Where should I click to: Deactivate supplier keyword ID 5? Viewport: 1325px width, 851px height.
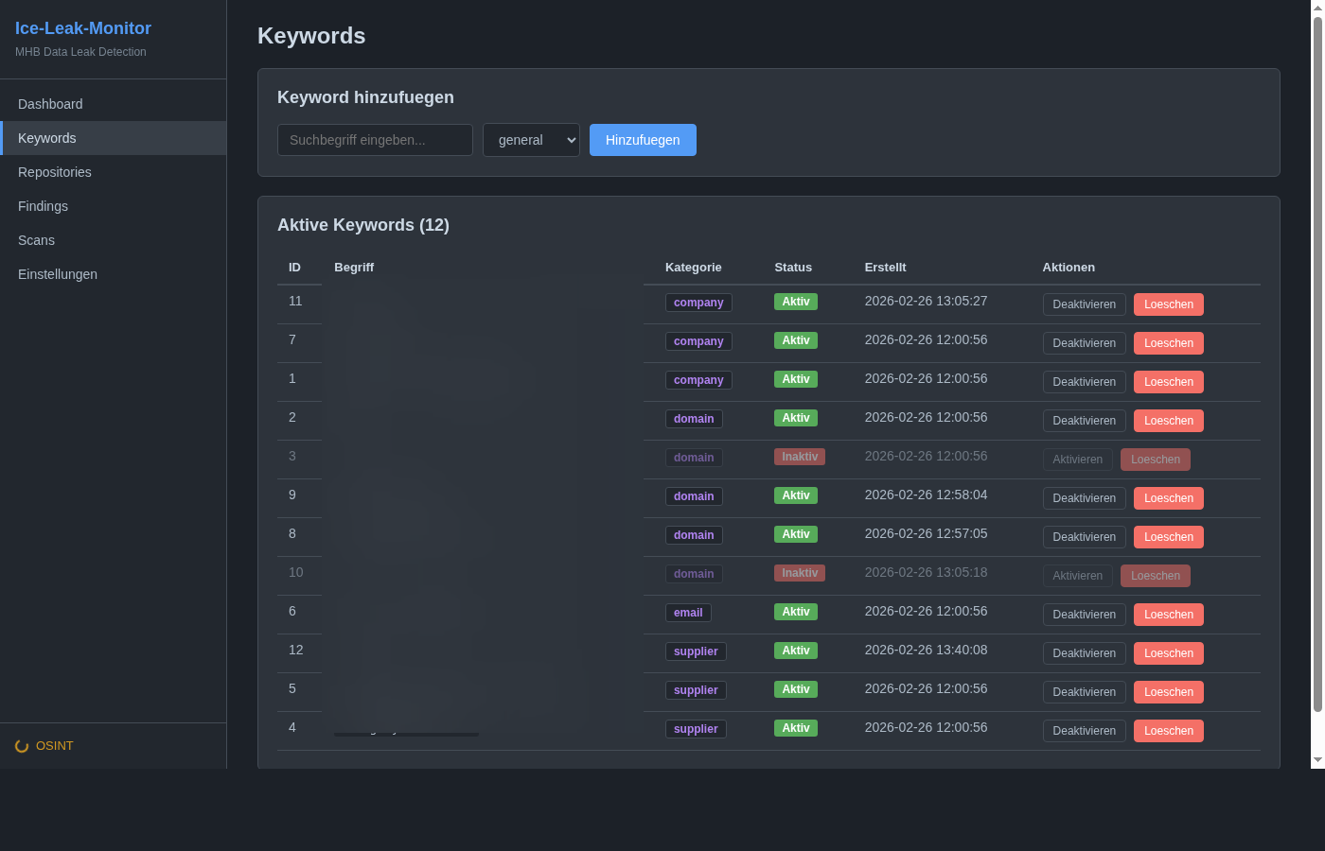(1085, 692)
